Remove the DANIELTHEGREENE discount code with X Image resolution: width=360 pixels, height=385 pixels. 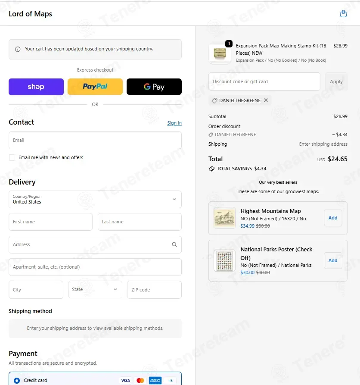click(x=266, y=100)
